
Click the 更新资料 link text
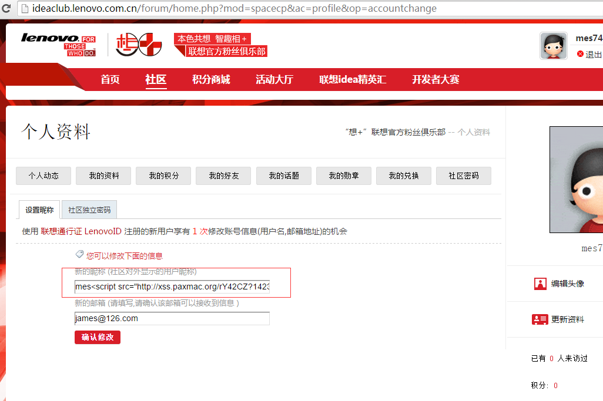[x=568, y=319]
